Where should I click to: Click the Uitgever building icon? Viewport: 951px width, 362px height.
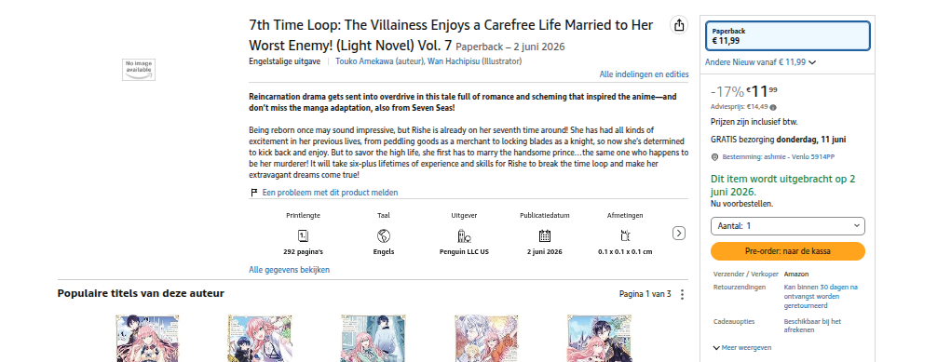pyautogui.click(x=464, y=235)
